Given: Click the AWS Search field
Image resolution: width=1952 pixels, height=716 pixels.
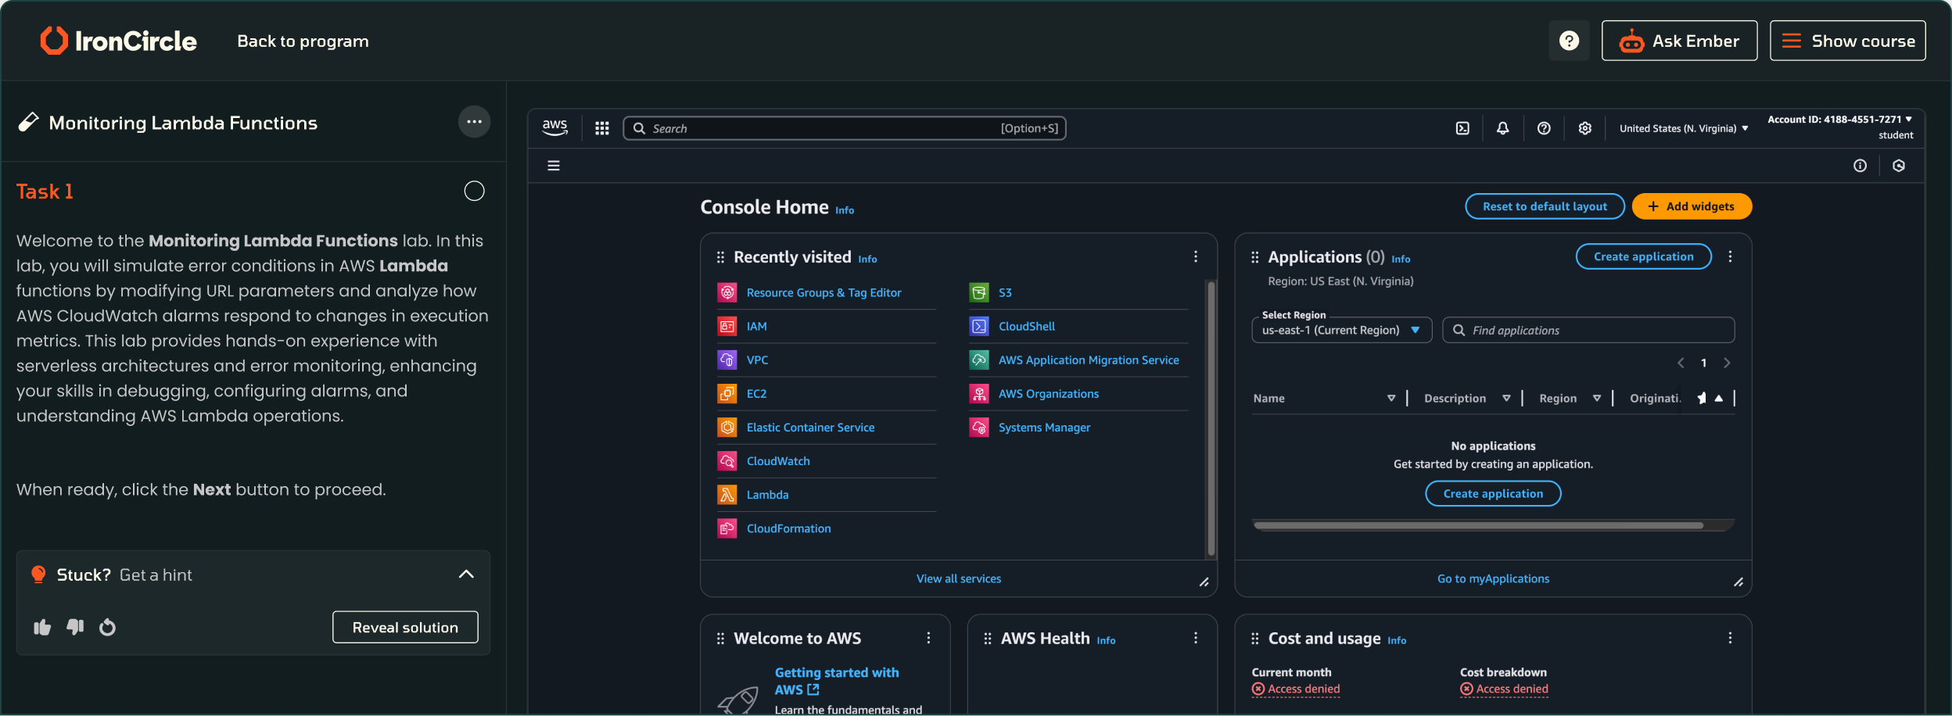Looking at the screenshot, I should [845, 128].
